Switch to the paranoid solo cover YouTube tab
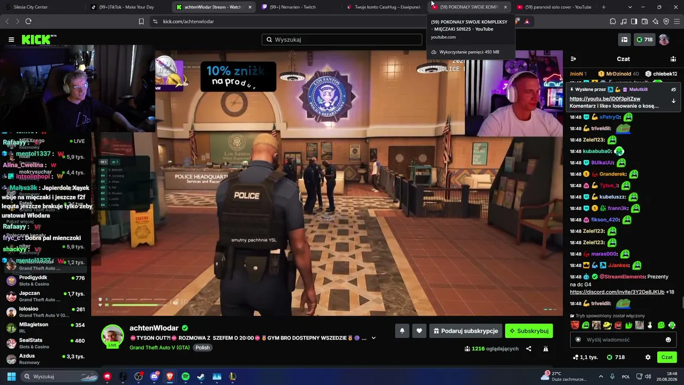 coord(555,7)
